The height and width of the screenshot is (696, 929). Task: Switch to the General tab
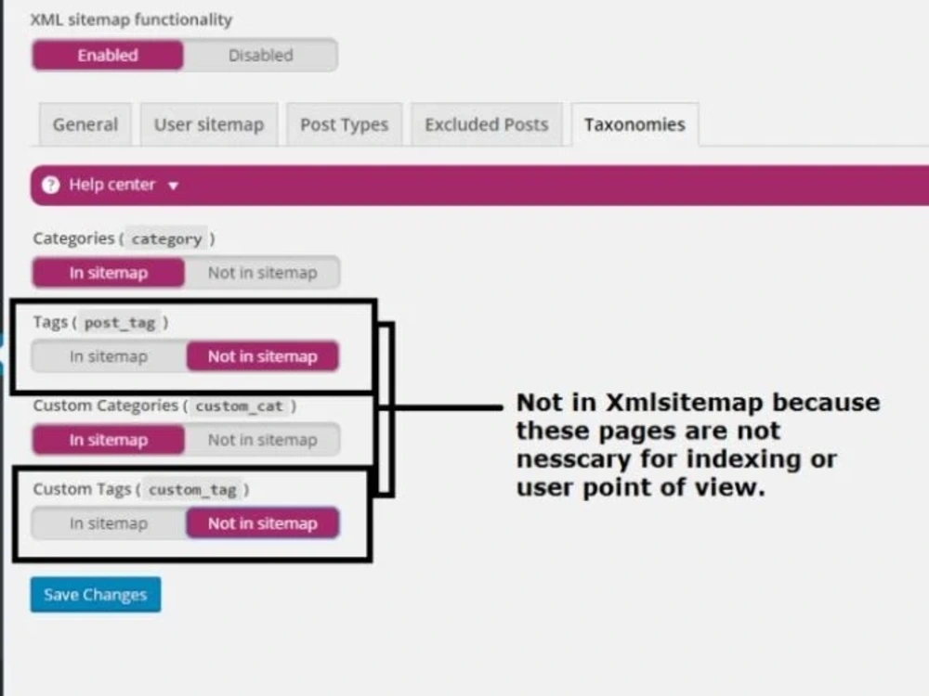85,124
